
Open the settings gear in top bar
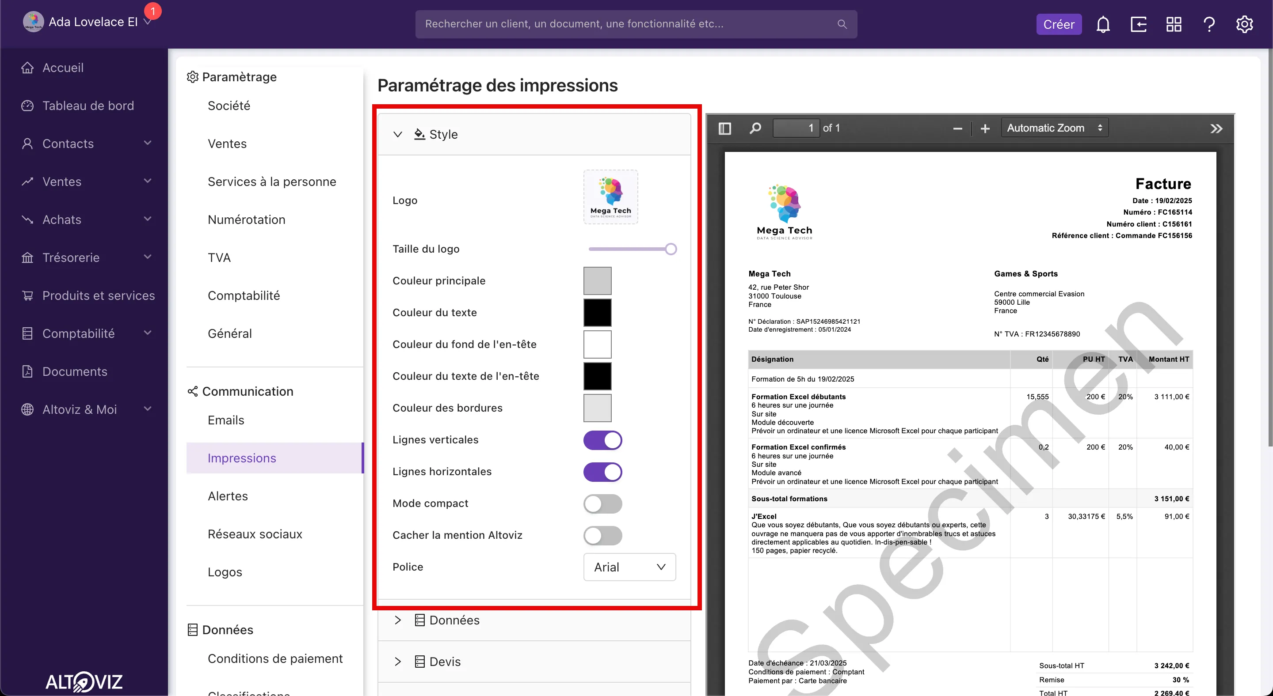coord(1244,24)
